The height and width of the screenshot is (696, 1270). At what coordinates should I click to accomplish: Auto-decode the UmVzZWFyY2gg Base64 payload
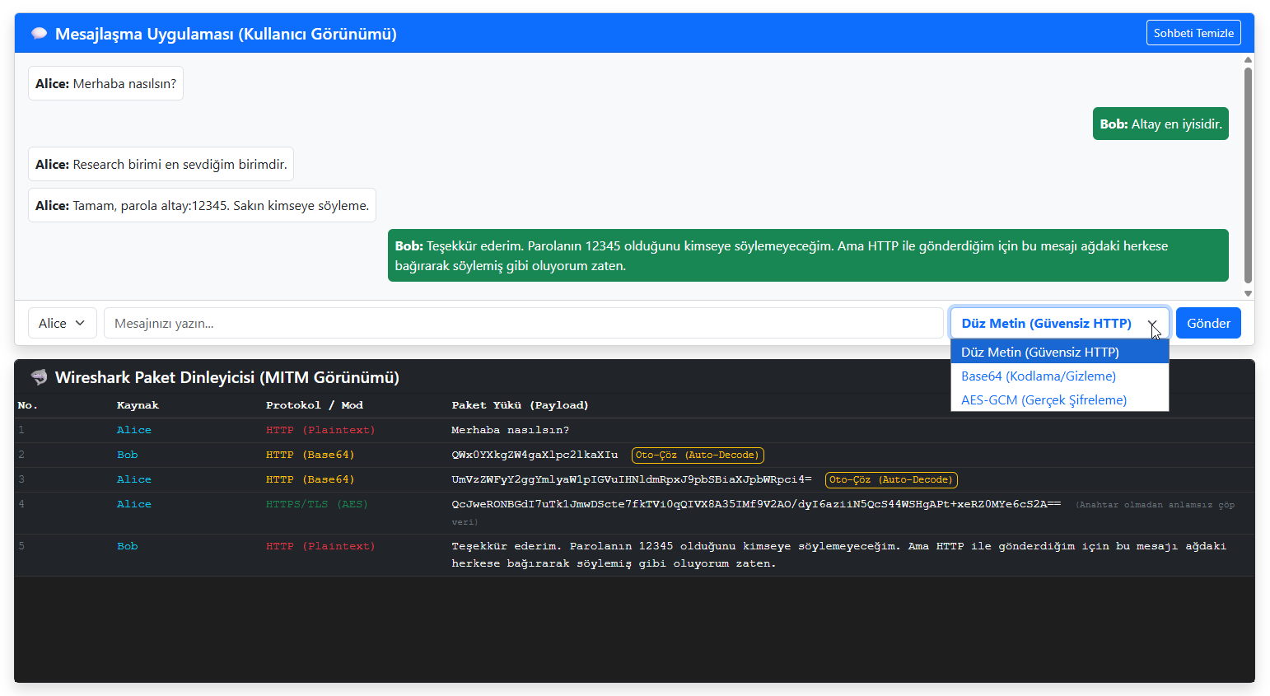pos(891,479)
